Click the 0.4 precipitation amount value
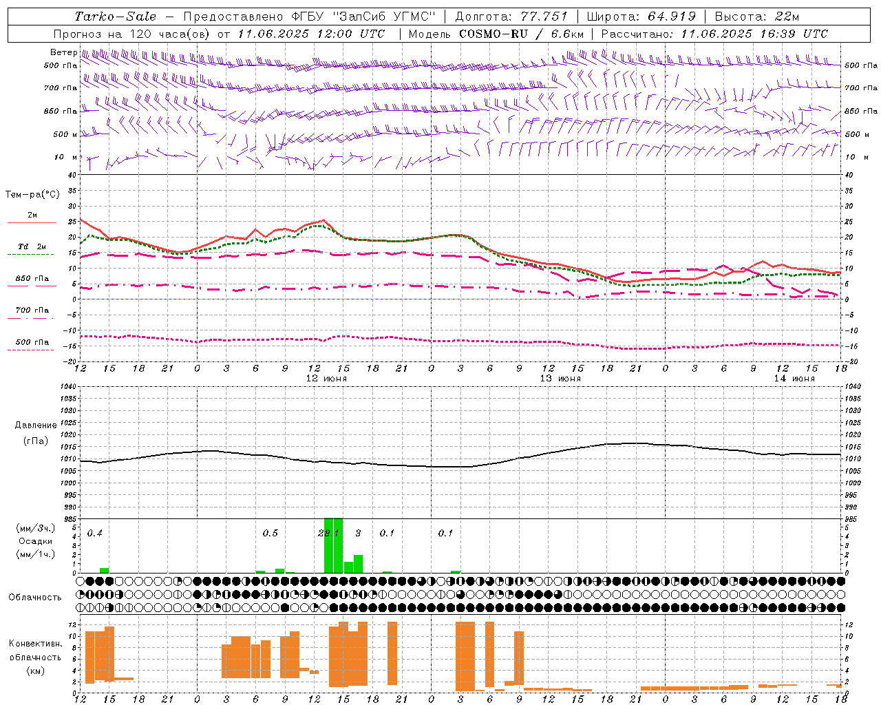 pos(95,534)
